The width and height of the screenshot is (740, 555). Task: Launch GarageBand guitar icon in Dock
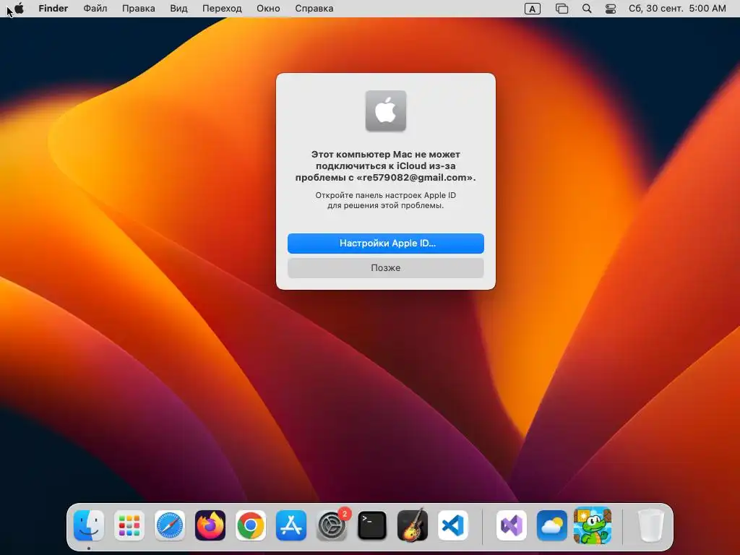click(413, 525)
